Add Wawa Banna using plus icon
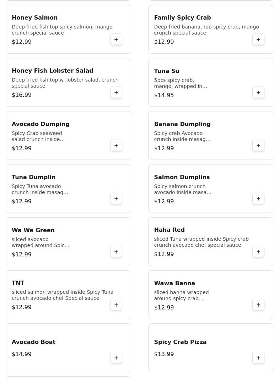 (258, 305)
